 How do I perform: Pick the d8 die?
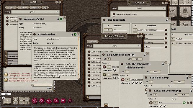56,101
